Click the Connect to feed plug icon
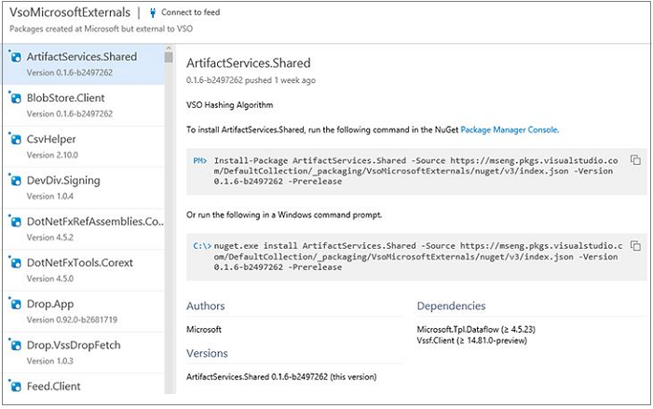The image size is (653, 409). pyautogui.click(x=153, y=13)
